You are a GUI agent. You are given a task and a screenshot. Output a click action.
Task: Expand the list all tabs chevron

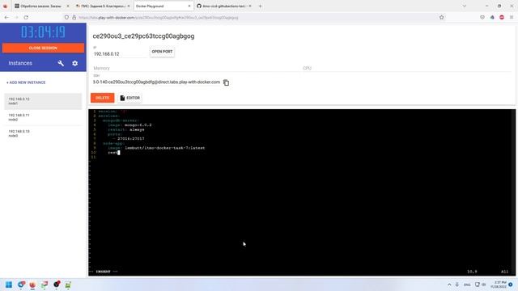pyautogui.click(x=464, y=6)
